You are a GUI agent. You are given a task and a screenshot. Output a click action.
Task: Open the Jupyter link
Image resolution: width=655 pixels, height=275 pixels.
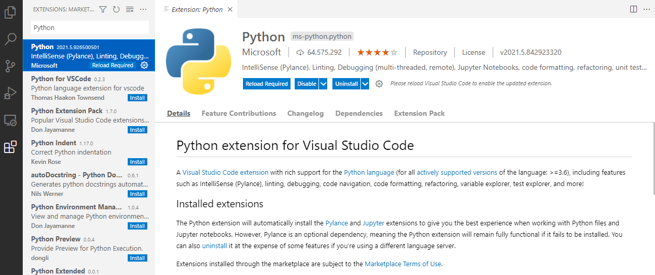(373, 223)
